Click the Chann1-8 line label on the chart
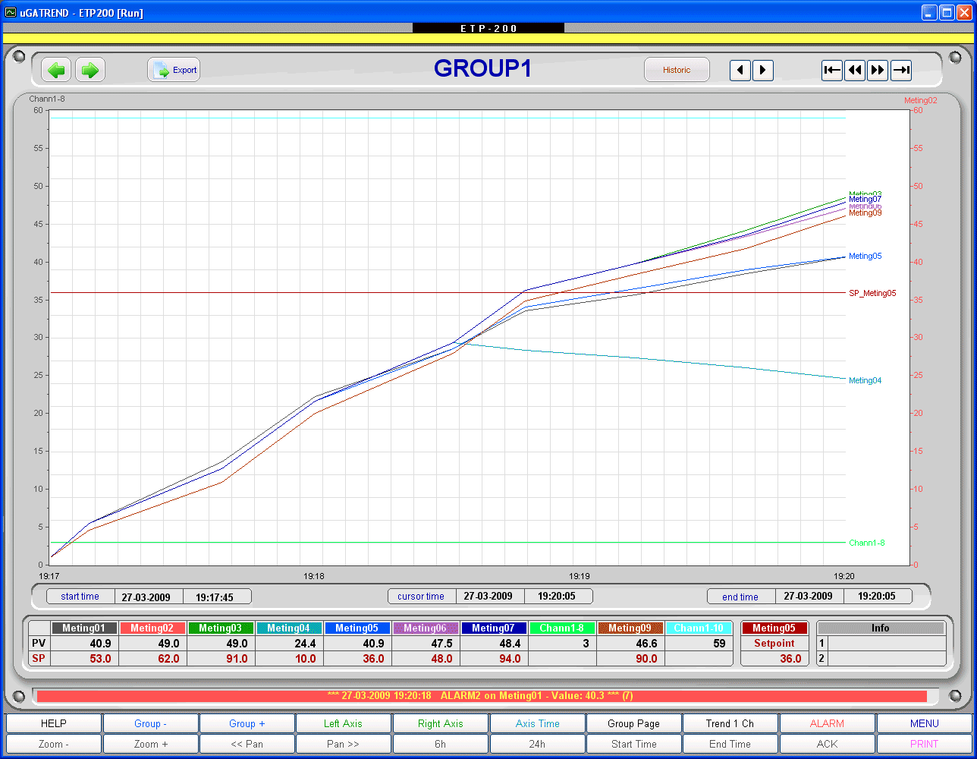Screen dimensions: 977x759 [x=867, y=543]
